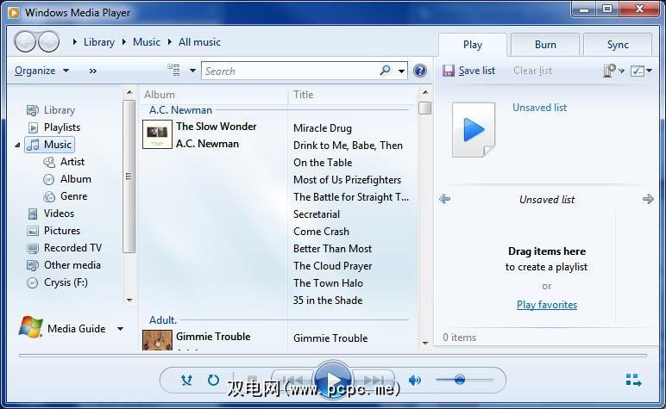666x409 pixels.
Task: Mute the volume speaker
Action: pos(415,381)
